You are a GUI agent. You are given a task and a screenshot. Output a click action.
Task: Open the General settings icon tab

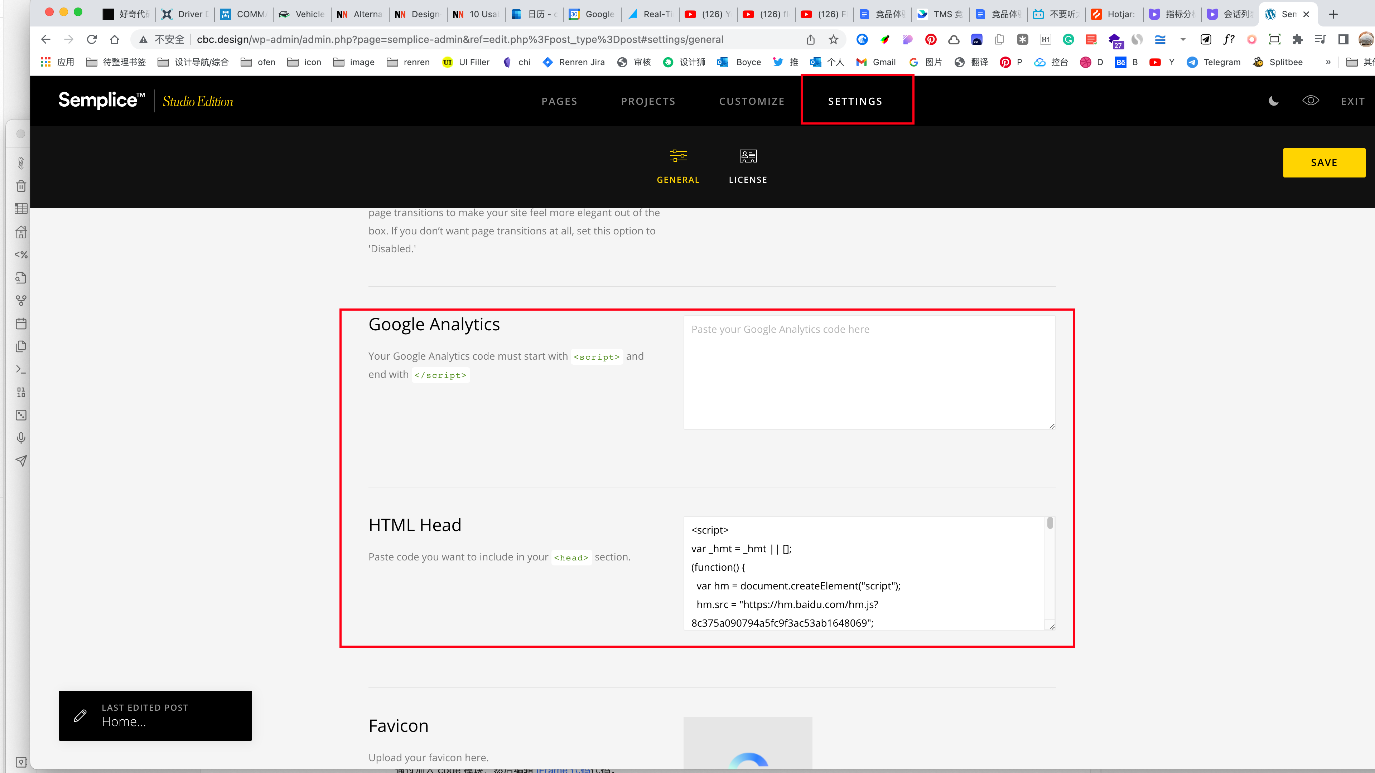click(678, 166)
